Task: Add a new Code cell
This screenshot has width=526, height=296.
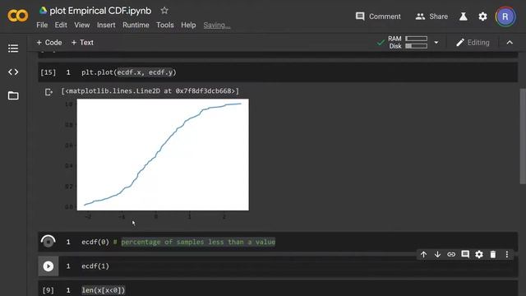Action: 49,43
